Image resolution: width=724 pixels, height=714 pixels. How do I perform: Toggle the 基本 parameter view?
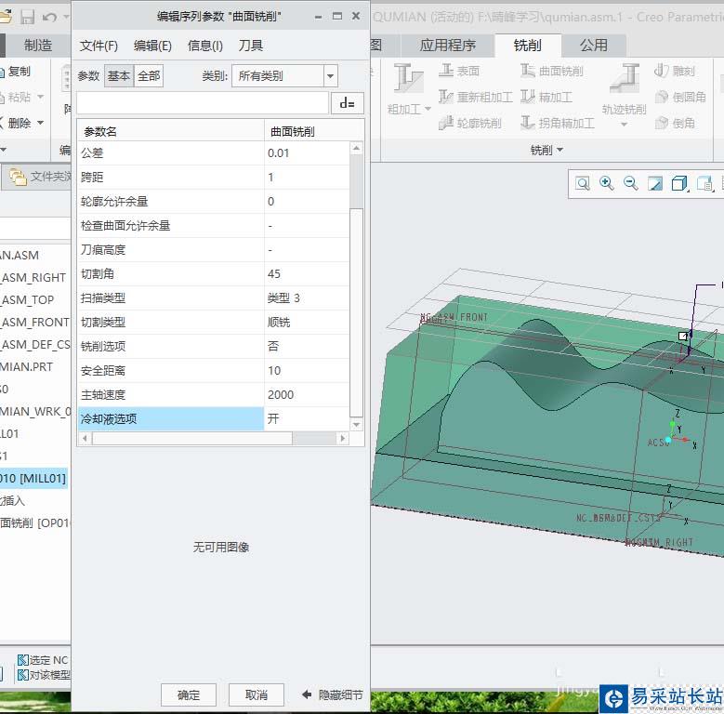click(x=119, y=76)
